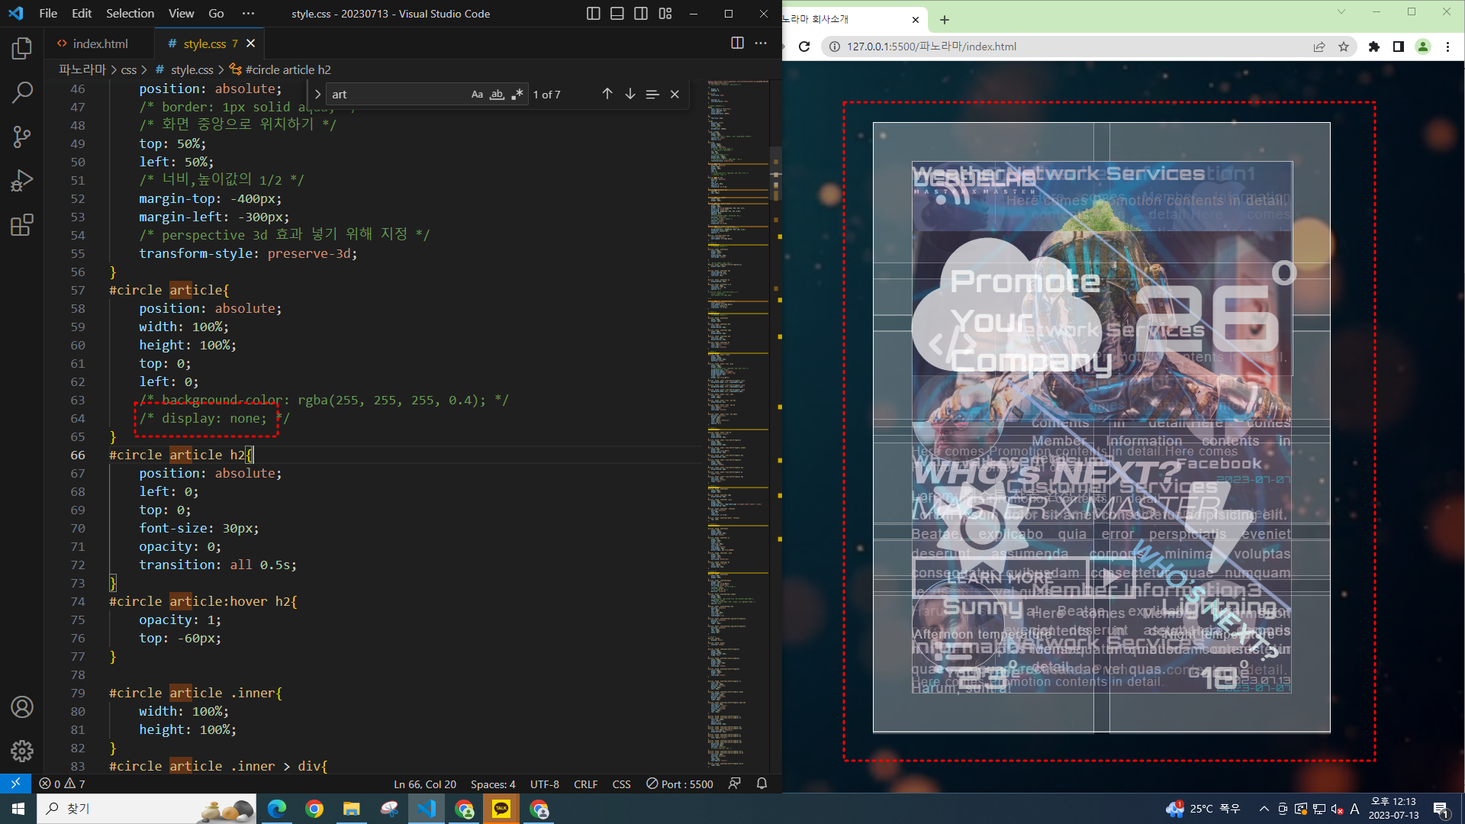The image size is (1465, 824).
Task: Open the Source Control view
Action: (x=22, y=137)
